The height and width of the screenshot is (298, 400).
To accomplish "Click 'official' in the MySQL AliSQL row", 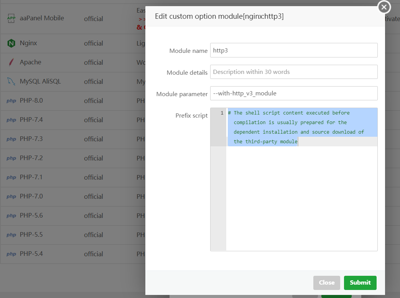I will (x=93, y=82).
